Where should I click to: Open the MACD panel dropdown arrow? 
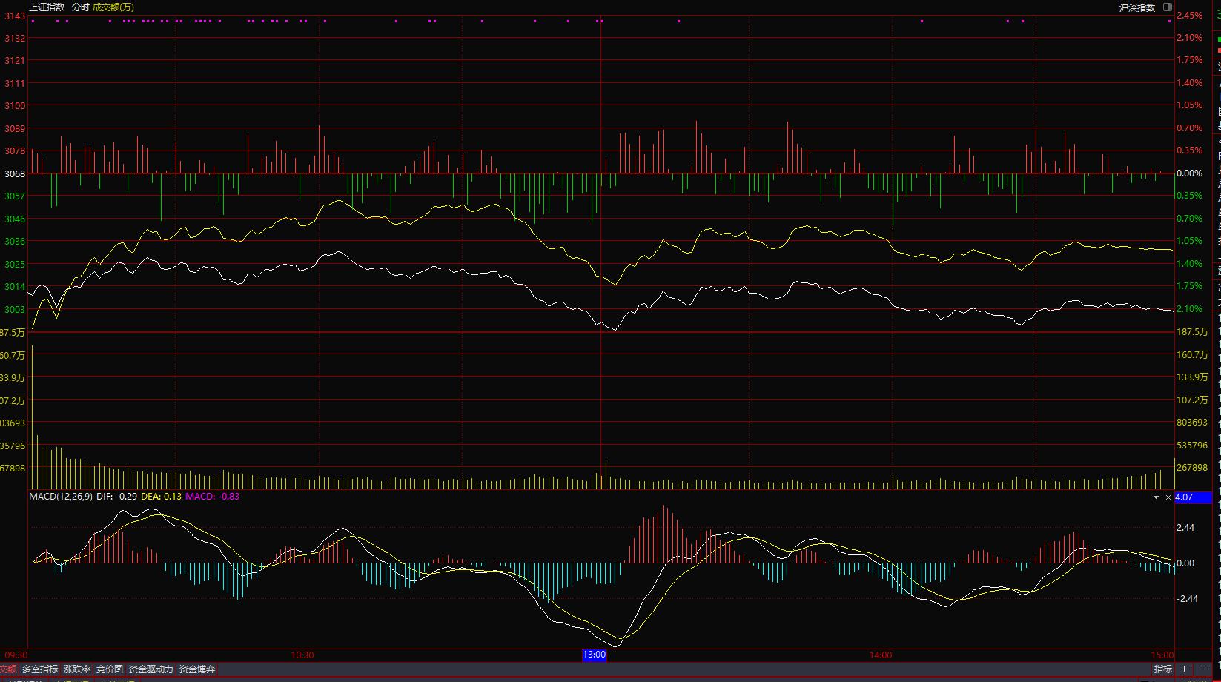(x=1156, y=497)
